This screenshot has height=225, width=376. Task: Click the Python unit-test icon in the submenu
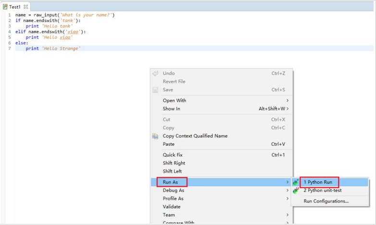pos(295,190)
